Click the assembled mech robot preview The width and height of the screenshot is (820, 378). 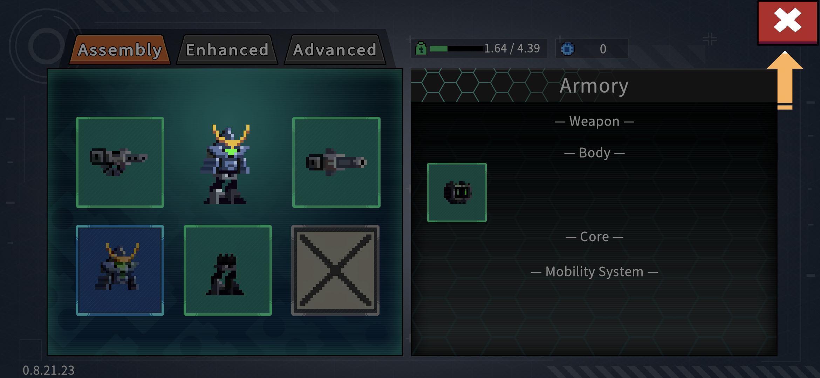pyautogui.click(x=226, y=164)
